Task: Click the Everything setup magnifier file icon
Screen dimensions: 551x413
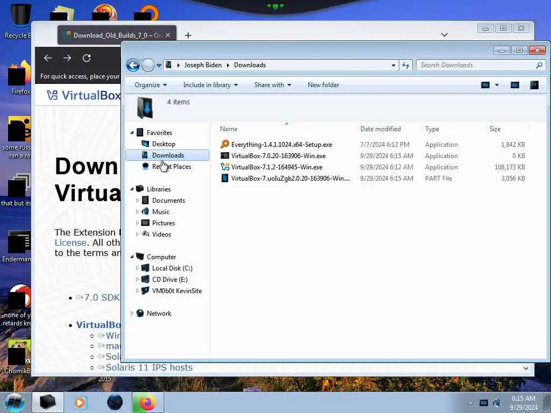Action: coord(224,144)
